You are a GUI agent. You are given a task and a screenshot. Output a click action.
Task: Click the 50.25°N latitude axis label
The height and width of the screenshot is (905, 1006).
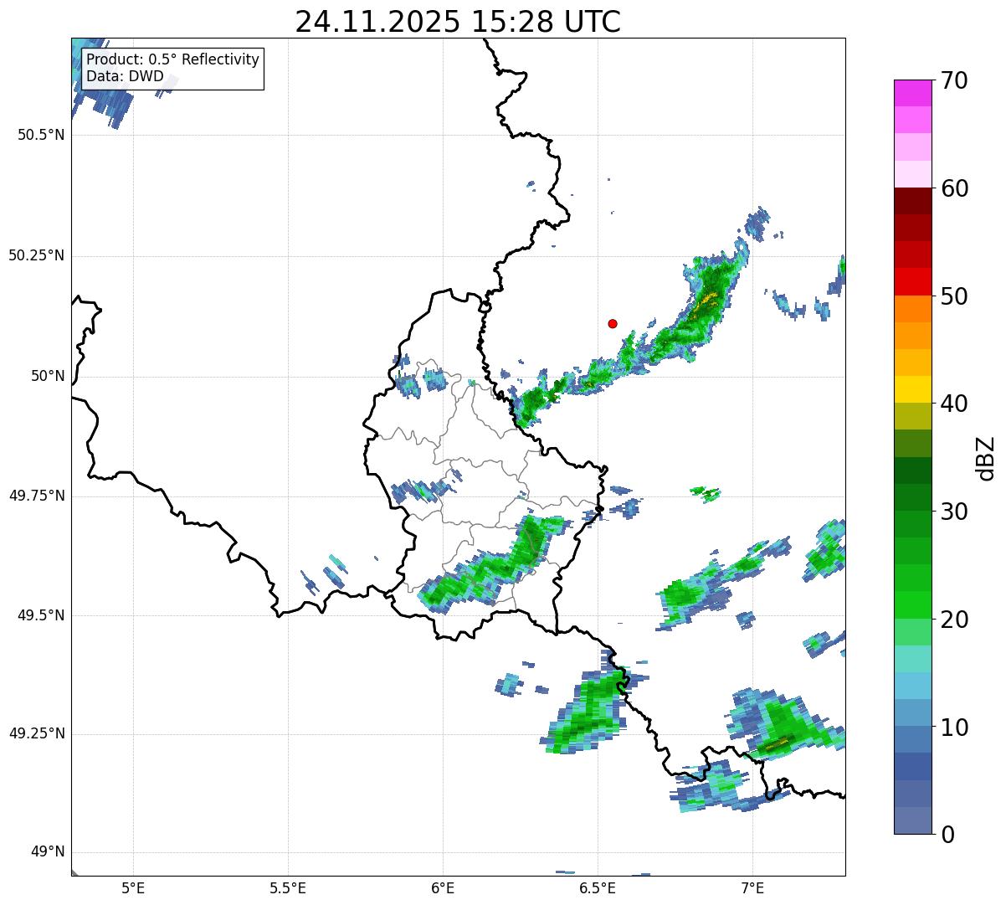(36, 255)
